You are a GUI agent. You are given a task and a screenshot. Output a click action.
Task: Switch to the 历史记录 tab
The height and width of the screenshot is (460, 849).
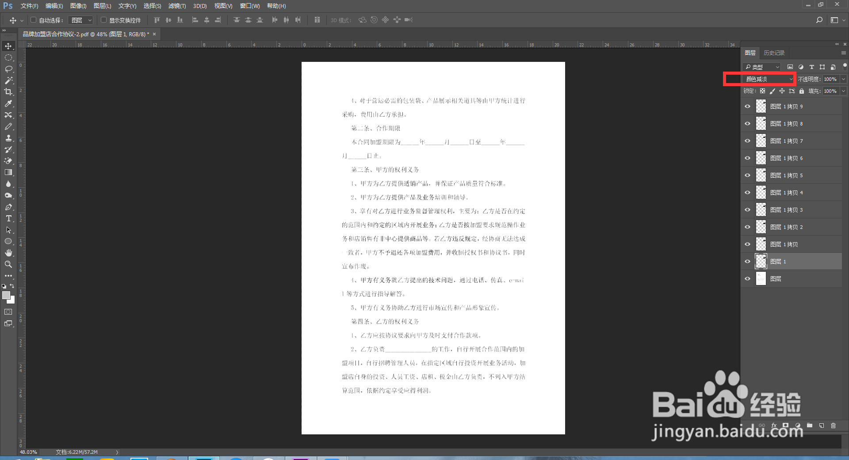click(774, 53)
